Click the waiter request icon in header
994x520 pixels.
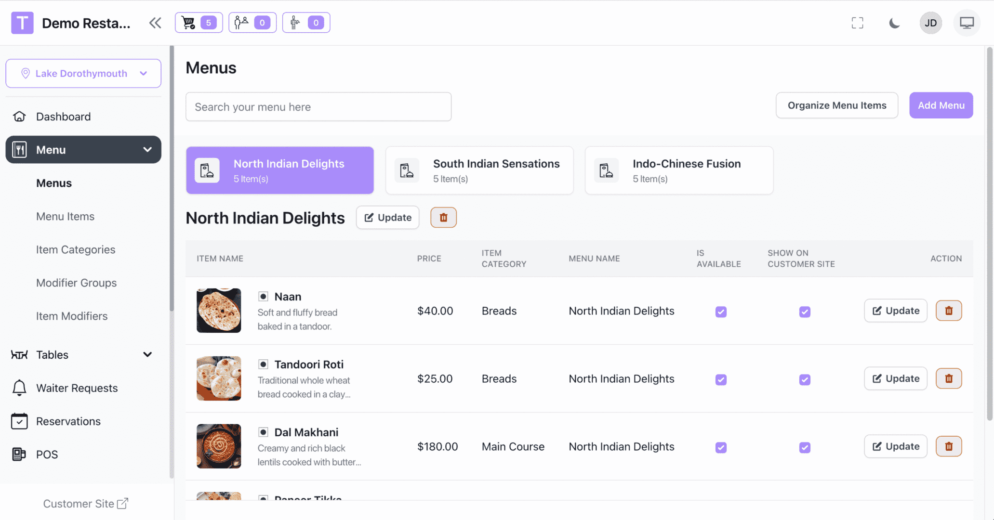point(306,23)
